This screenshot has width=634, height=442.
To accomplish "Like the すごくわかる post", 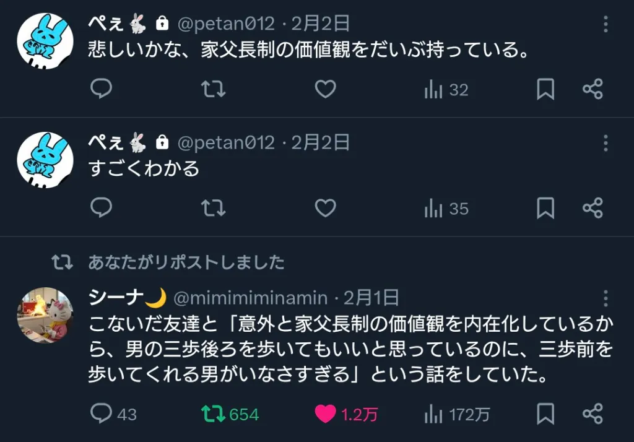I will [325, 209].
